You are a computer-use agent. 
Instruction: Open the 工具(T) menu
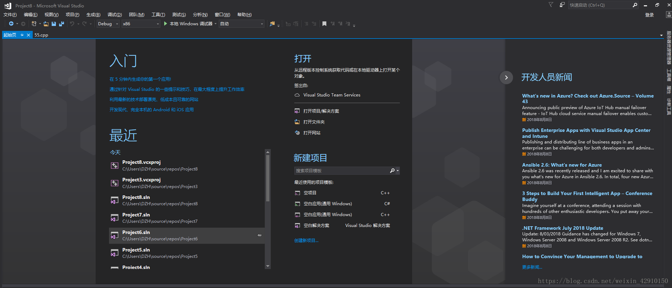158,15
